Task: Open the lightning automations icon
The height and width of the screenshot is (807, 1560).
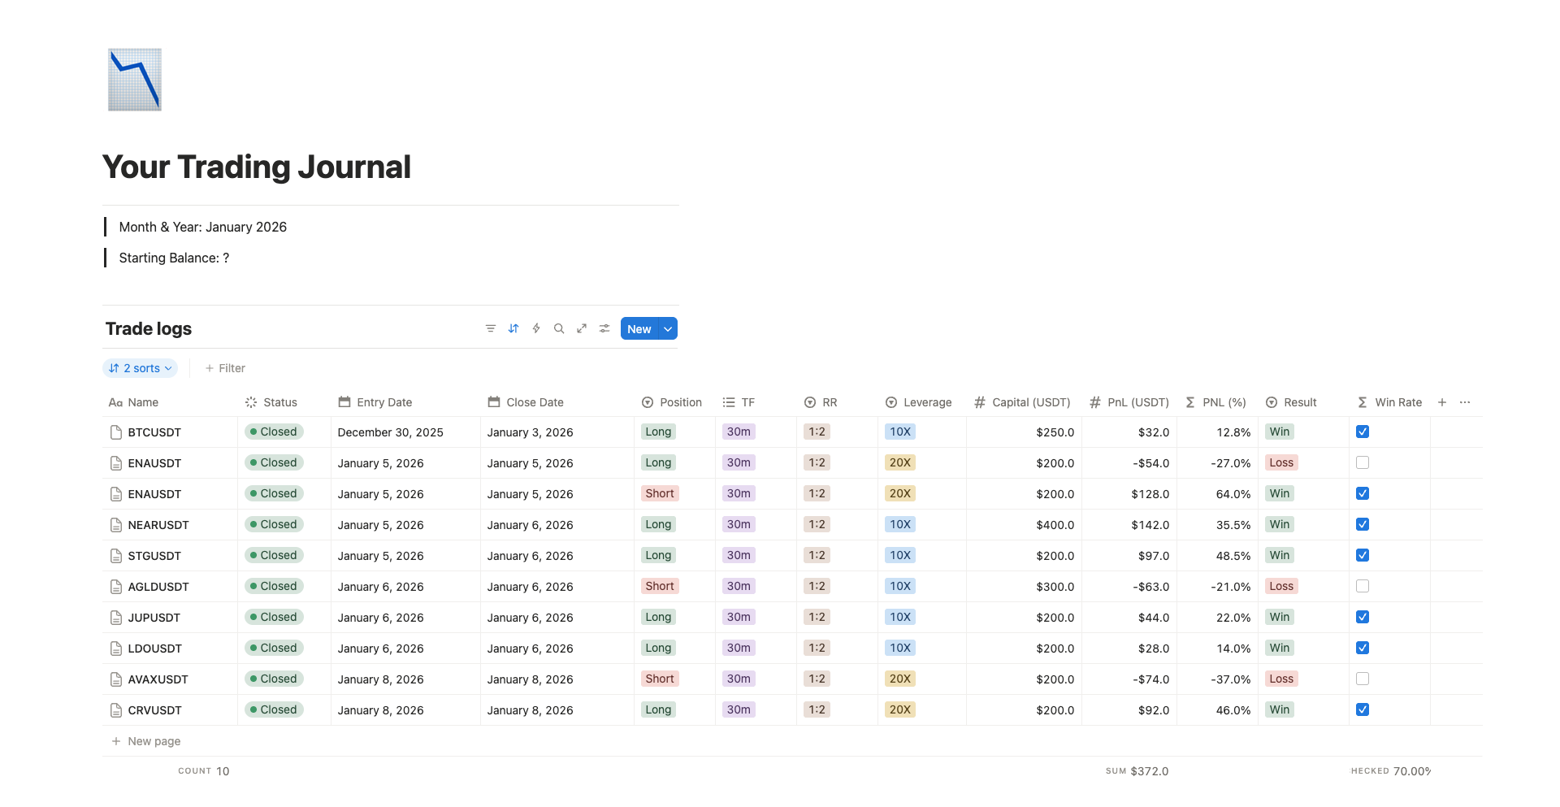Action: (x=536, y=328)
